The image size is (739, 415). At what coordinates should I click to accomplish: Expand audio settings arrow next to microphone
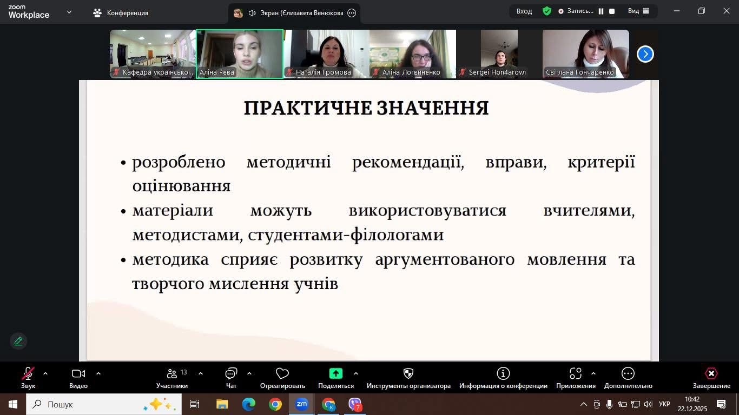click(45, 373)
